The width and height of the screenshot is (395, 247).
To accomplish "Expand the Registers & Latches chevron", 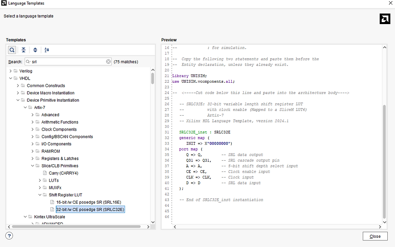I will click(x=32, y=158).
